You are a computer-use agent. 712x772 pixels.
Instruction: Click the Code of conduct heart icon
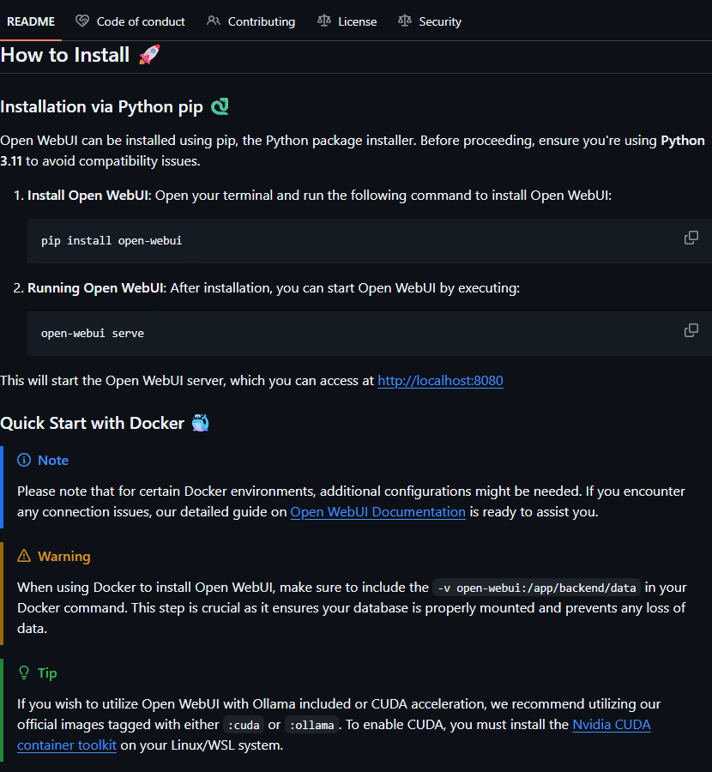82,21
